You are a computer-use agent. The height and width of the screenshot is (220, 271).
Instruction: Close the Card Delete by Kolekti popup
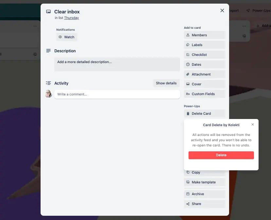tap(252, 125)
